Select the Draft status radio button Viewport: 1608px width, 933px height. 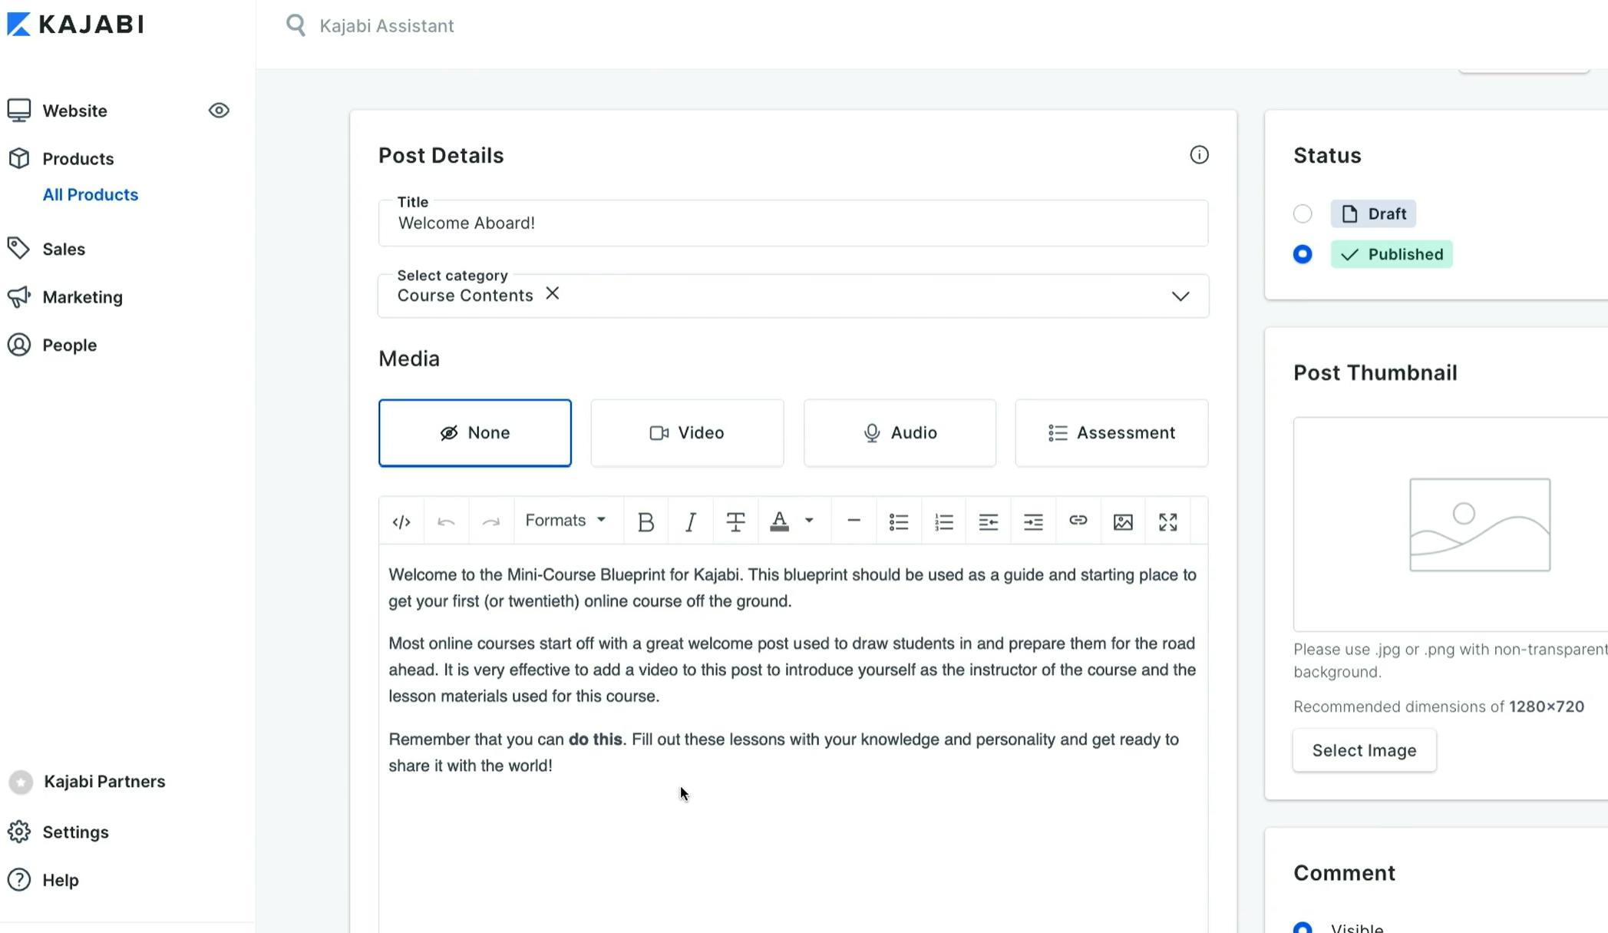click(x=1303, y=213)
